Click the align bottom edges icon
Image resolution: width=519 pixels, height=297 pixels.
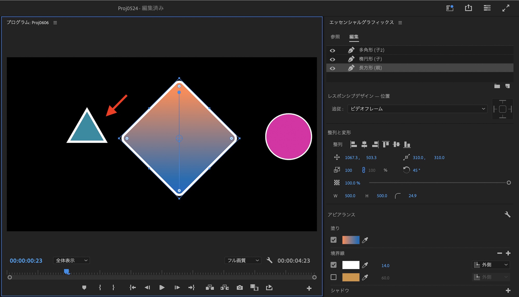407,144
